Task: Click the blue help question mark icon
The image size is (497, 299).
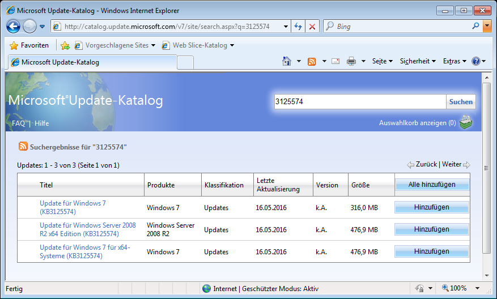Action: [476, 61]
